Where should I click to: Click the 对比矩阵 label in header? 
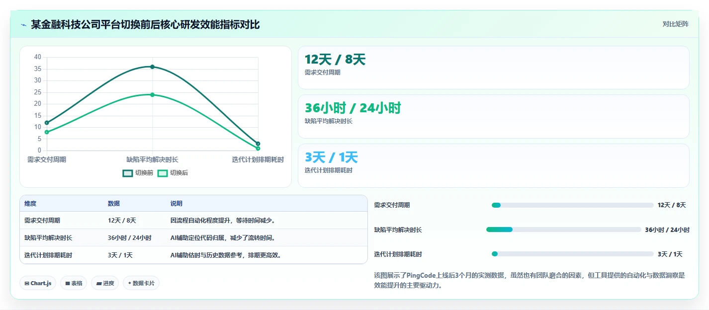pyautogui.click(x=676, y=24)
